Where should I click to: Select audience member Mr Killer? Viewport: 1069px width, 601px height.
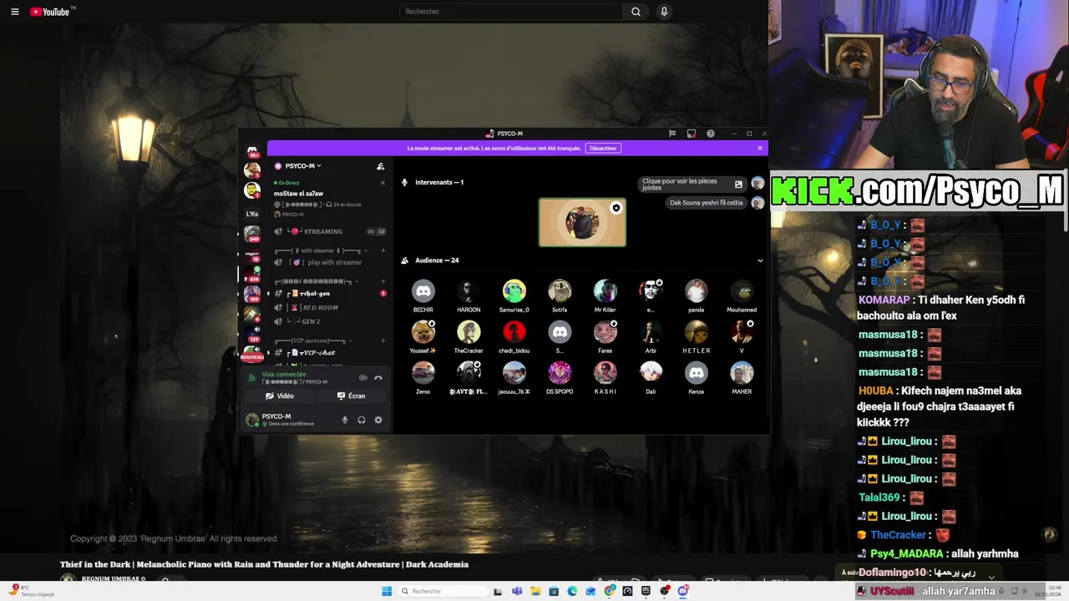[x=605, y=295]
